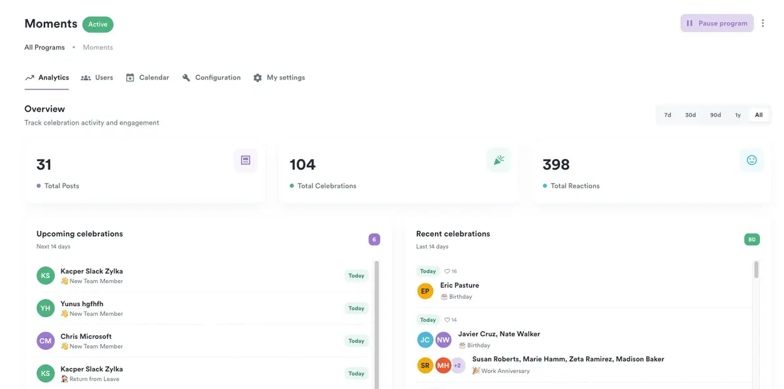Click the MH avatar for Marie Hamm
784x389 pixels.
click(444, 366)
